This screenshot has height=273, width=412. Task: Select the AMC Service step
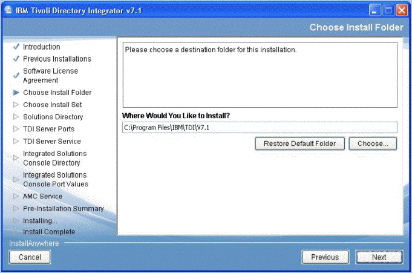(42, 196)
